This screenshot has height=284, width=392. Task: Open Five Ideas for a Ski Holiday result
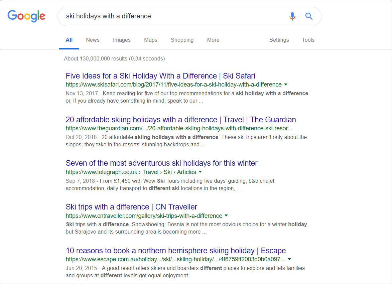point(160,76)
